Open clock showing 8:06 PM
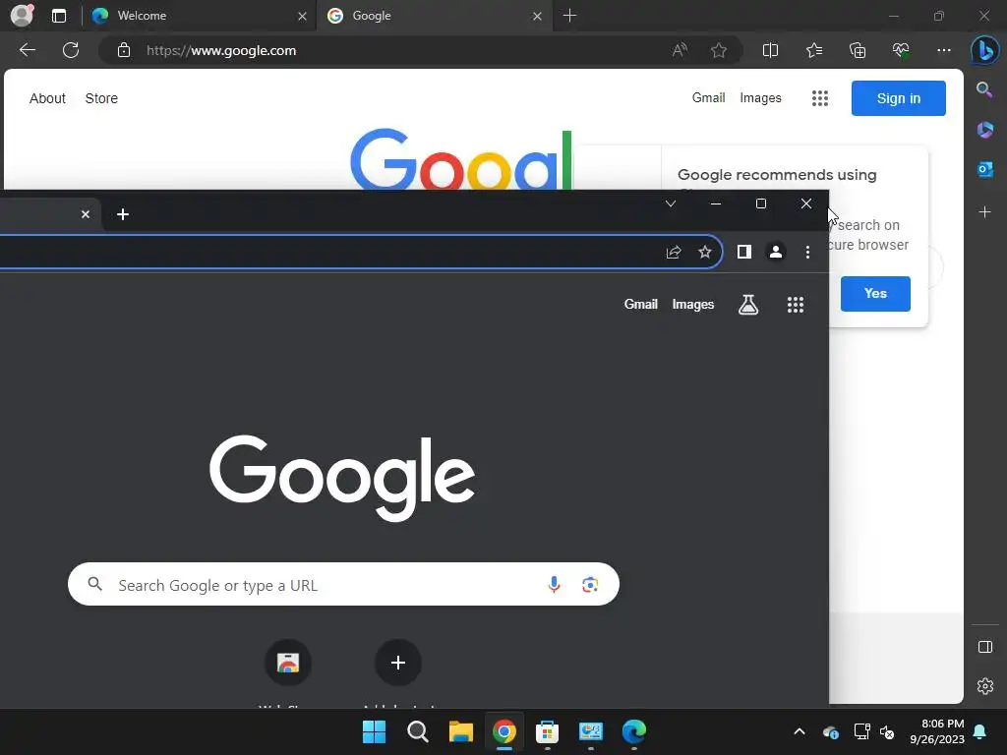The width and height of the screenshot is (1007, 755). (x=937, y=731)
